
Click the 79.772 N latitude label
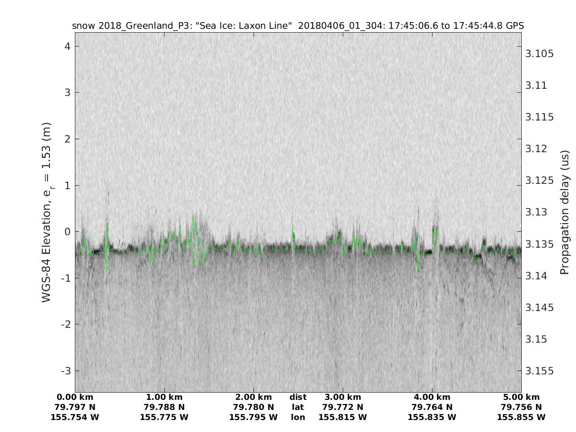[x=343, y=407]
